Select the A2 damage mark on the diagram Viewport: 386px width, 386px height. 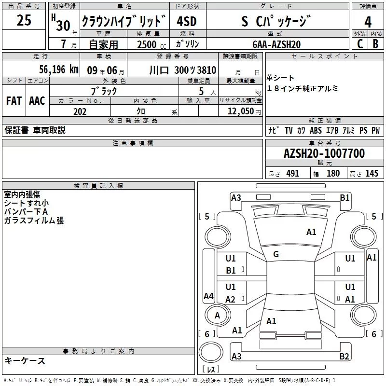click(x=231, y=300)
